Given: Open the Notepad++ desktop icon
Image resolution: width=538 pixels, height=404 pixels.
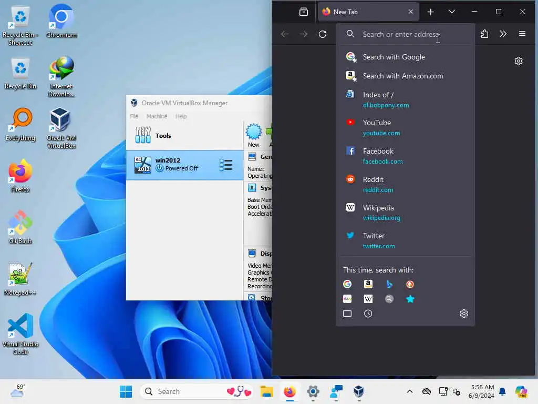Looking at the screenshot, I should (20, 279).
